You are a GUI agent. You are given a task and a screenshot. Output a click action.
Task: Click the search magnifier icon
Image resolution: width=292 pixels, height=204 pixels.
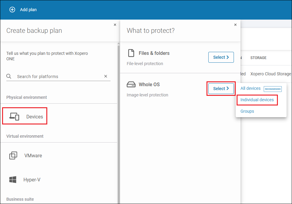tap(8, 76)
